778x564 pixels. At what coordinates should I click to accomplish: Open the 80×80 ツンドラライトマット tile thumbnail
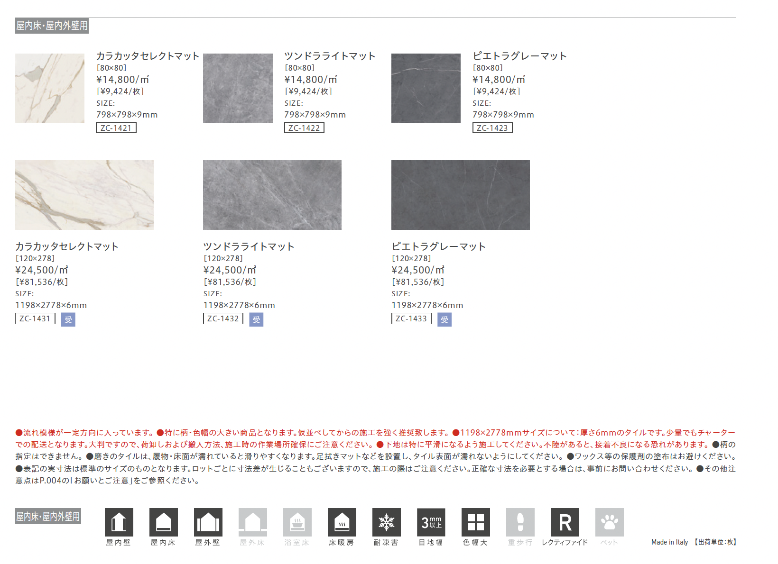pyautogui.click(x=238, y=88)
